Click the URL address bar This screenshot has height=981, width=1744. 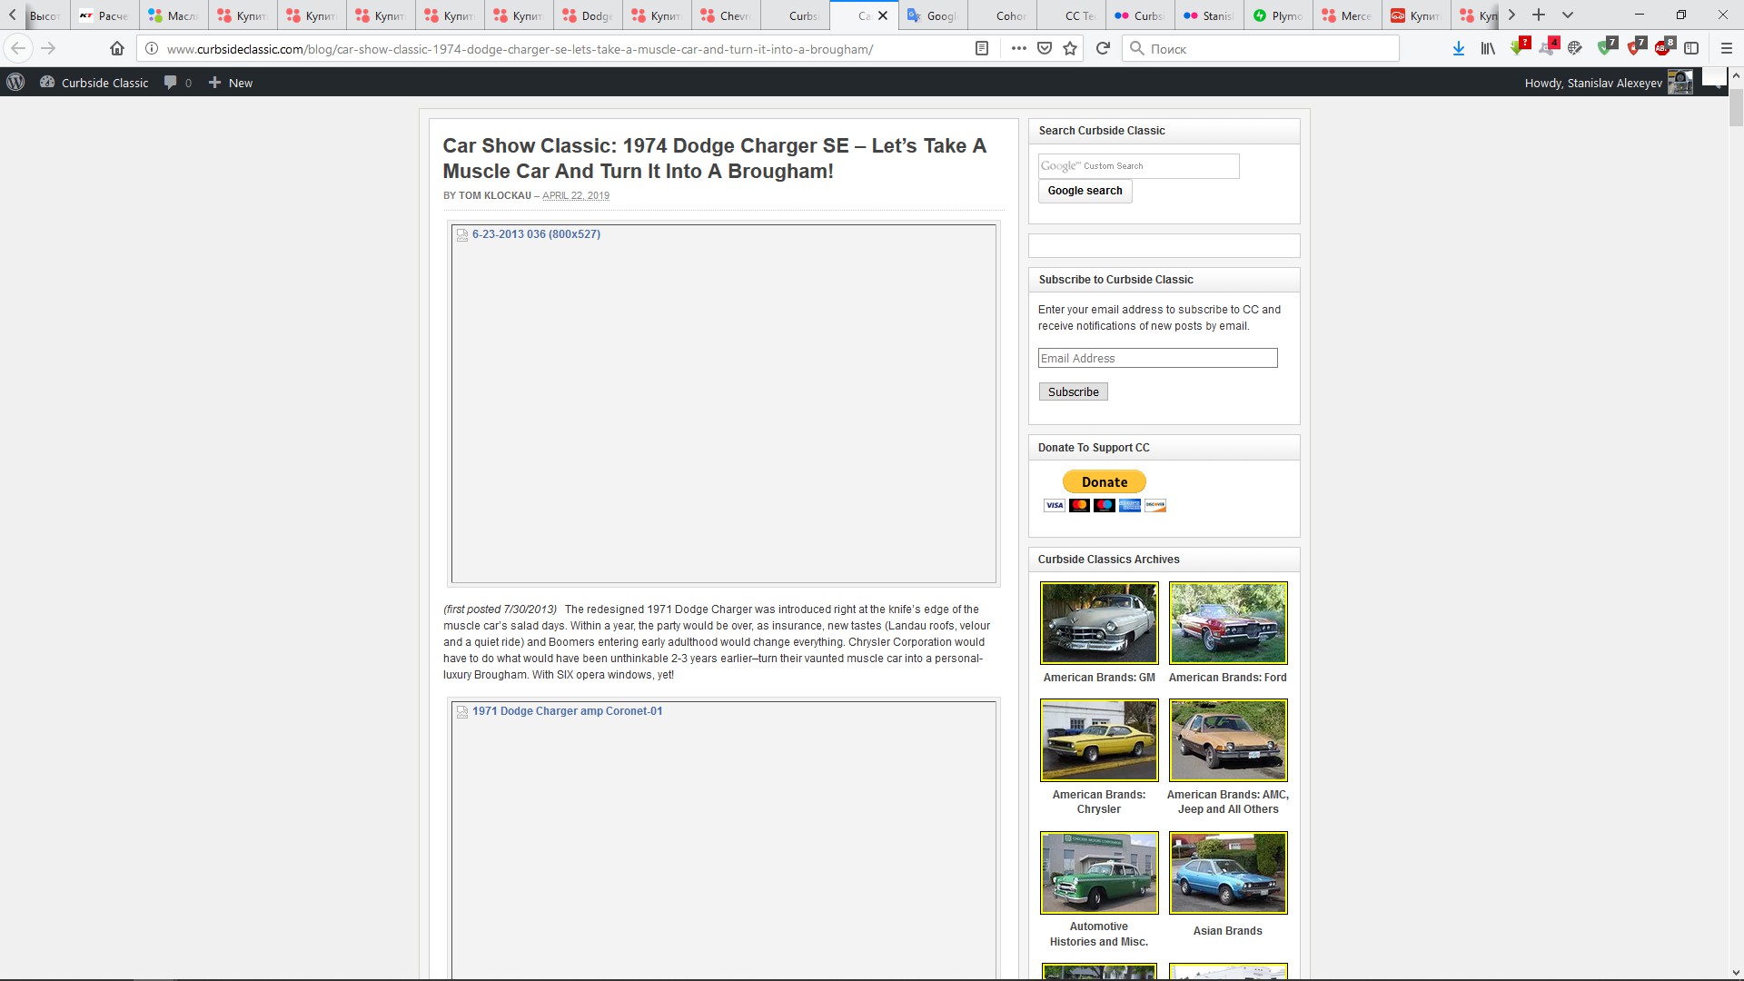(x=563, y=49)
